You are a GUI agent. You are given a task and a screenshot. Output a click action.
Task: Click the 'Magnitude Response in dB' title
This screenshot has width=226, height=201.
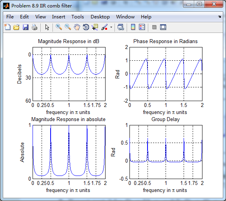69,41
